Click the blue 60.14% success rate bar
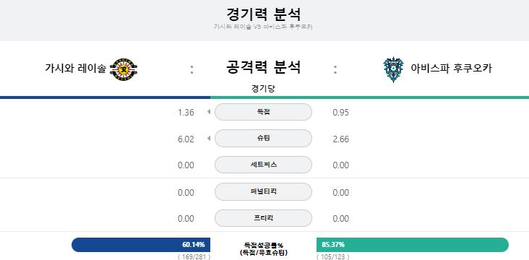Screen dimensions: 529x260 141,245
